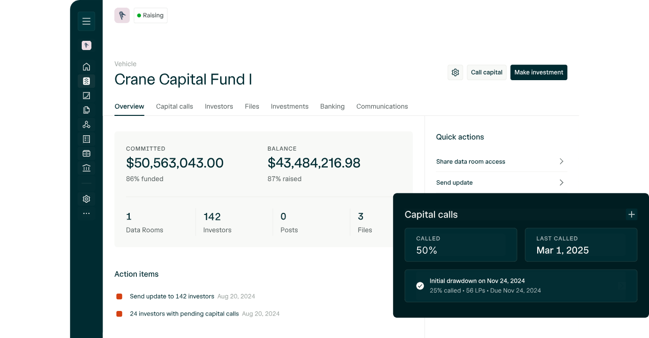Click red marker beside Send update action item
This screenshot has height=338, width=649.
[x=119, y=297]
